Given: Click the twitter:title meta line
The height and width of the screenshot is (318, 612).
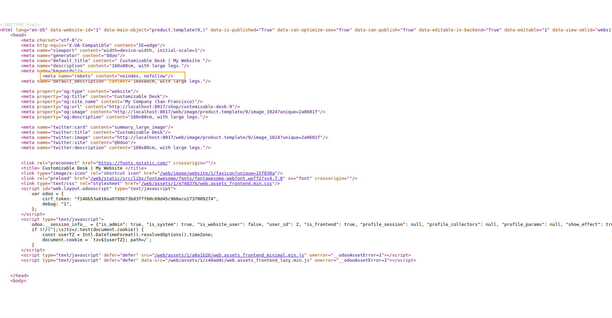Looking at the screenshot, I should point(96,132).
